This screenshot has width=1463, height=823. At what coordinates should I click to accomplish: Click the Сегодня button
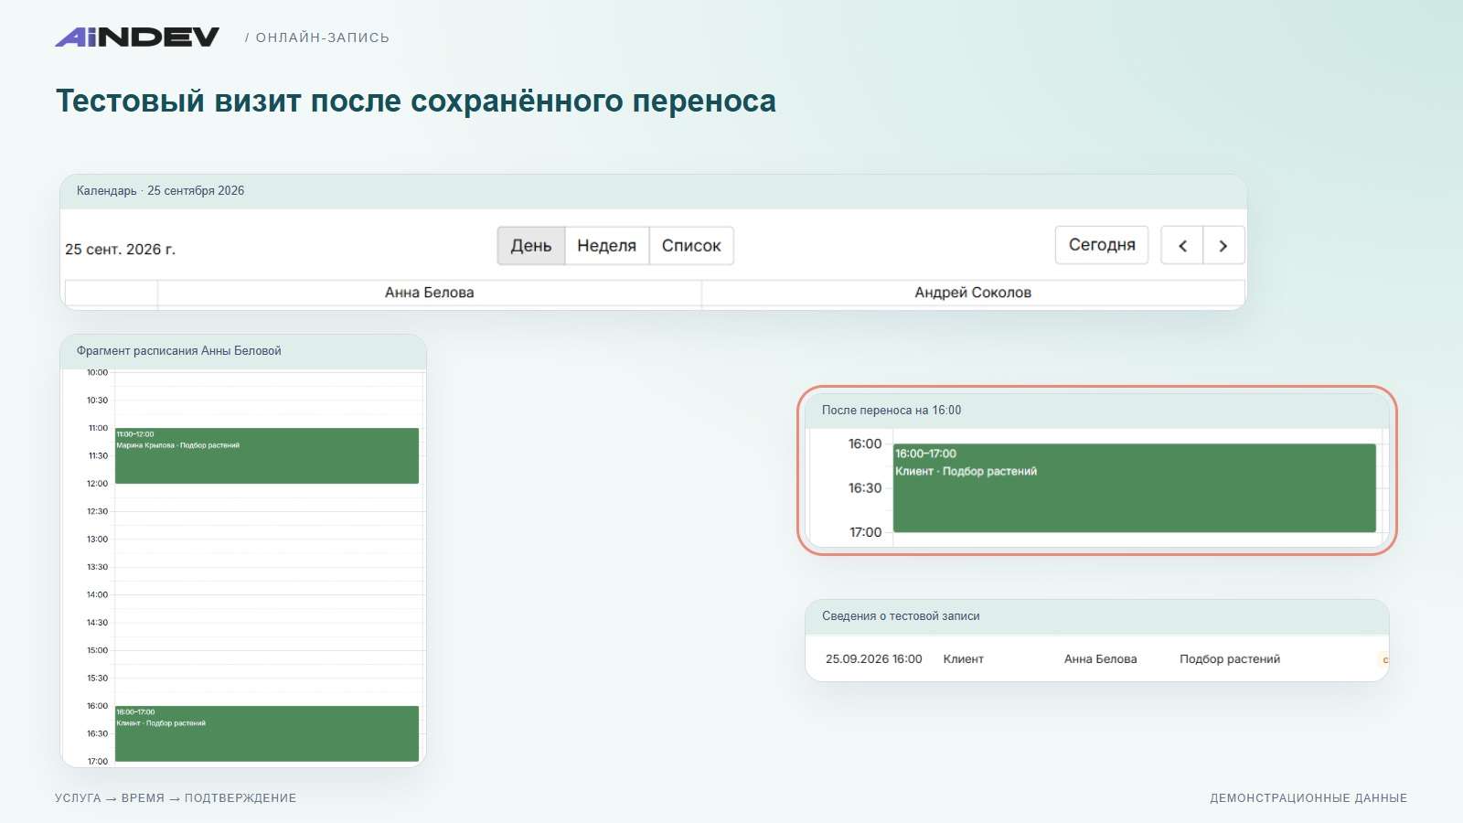[x=1102, y=245]
